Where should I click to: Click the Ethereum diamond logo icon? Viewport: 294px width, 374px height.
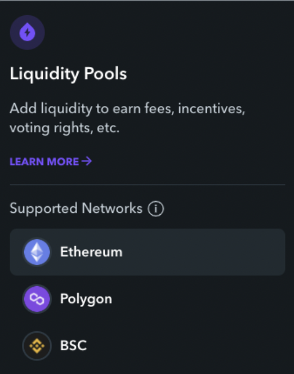point(37,252)
